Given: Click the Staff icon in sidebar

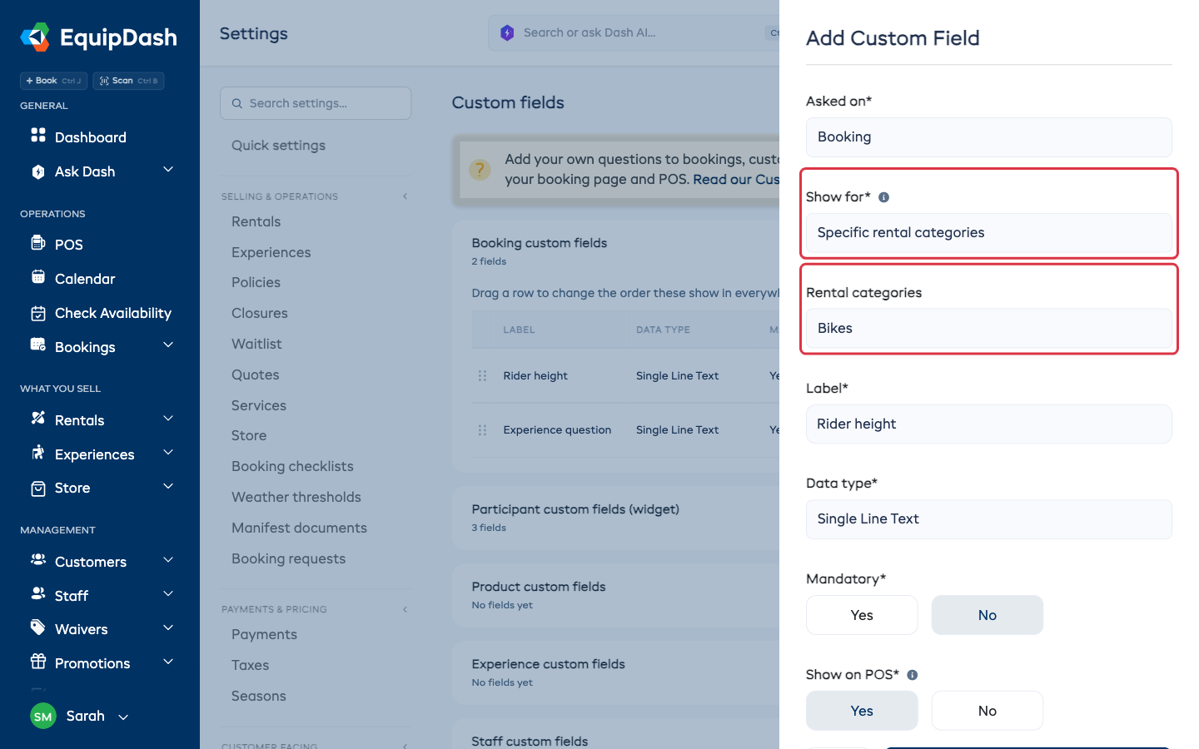Looking at the screenshot, I should coord(38,593).
